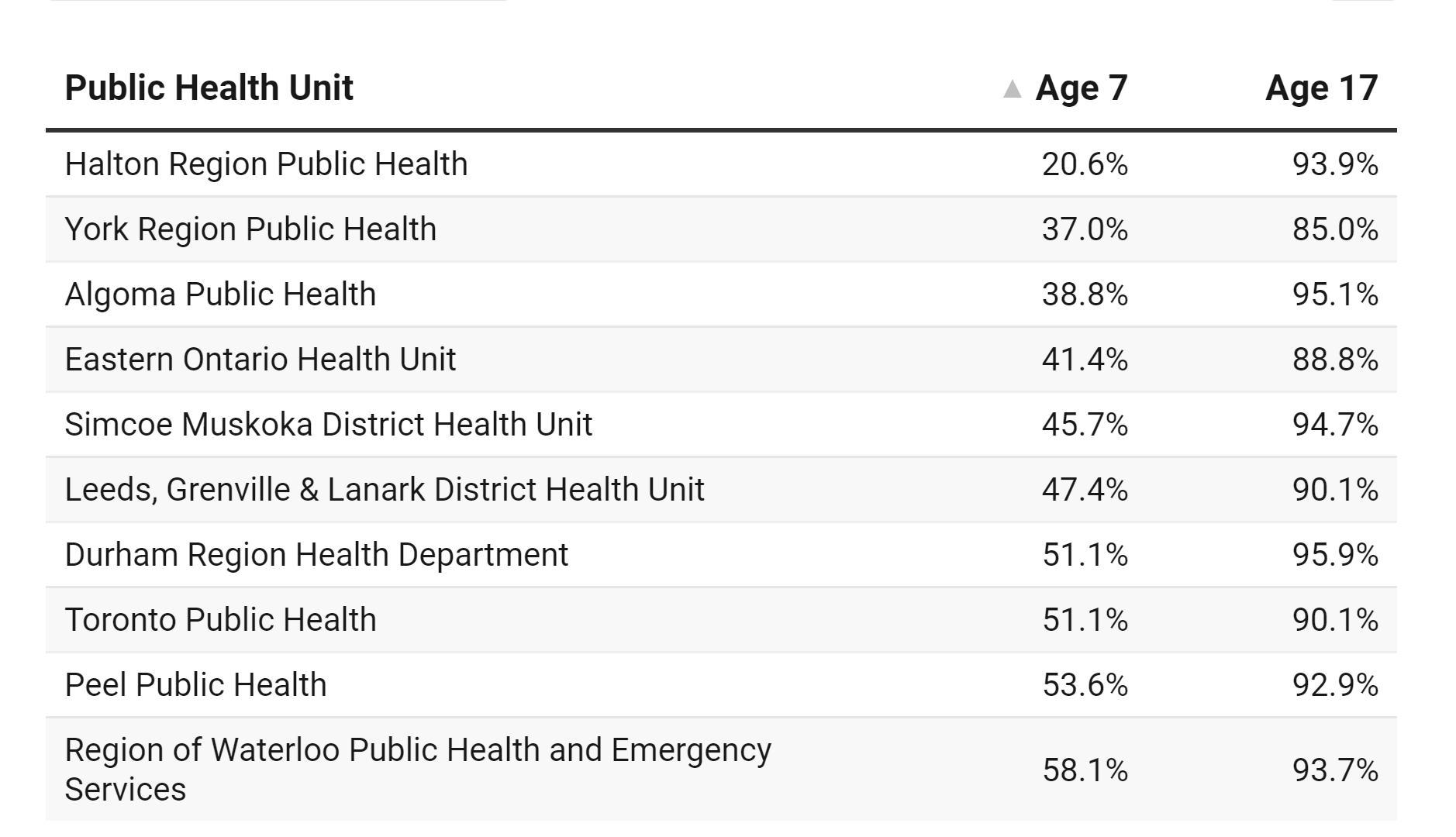This screenshot has height=837, width=1456.
Task: Select the York Region Public Health row
Action: point(250,229)
